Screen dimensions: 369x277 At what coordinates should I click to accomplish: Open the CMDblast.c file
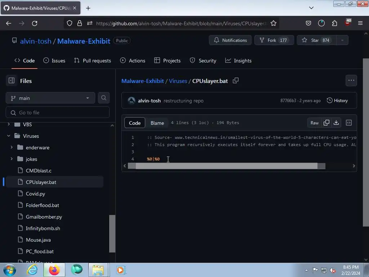point(39,171)
